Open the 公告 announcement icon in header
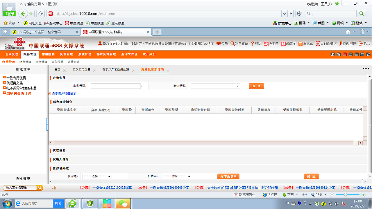This screenshot has height=209, width=372. 222,44
